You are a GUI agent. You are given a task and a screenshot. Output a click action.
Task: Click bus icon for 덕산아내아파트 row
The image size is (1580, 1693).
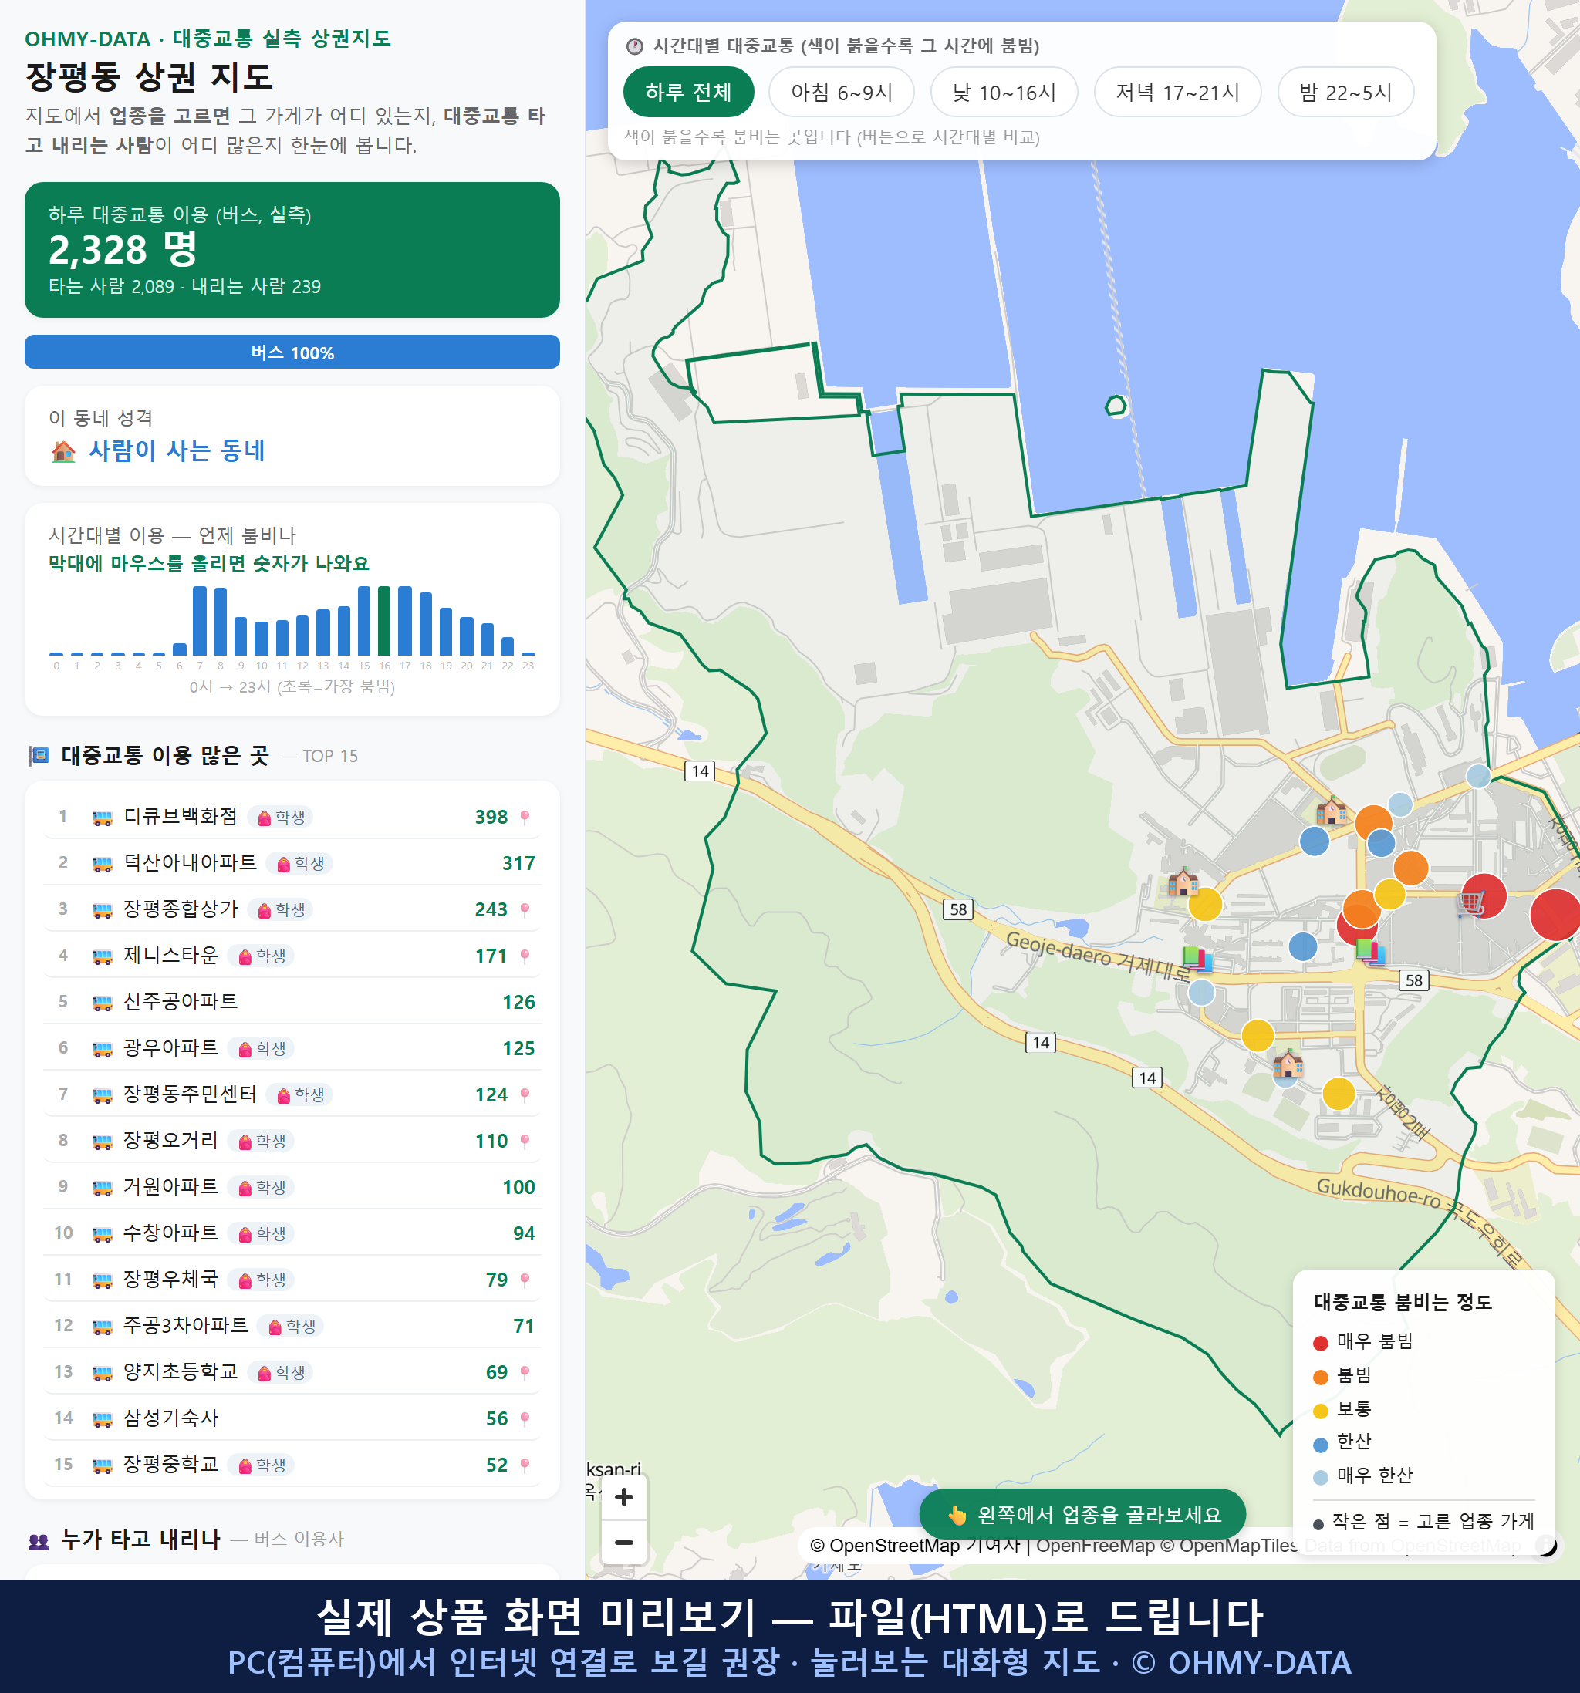click(102, 864)
